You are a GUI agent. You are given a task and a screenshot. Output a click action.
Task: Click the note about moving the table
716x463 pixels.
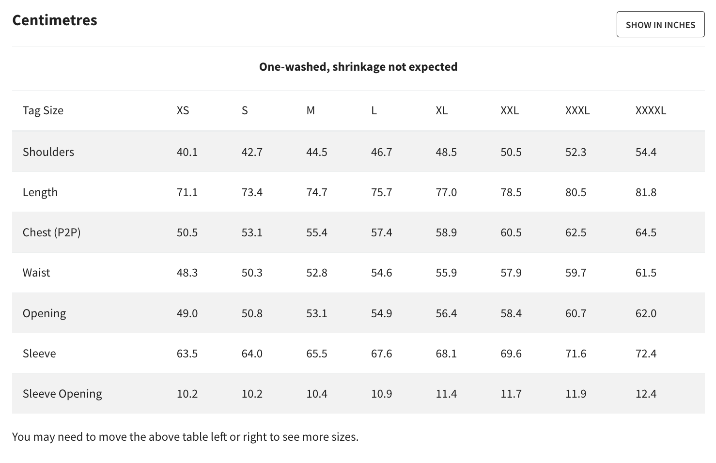pyautogui.click(x=186, y=437)
